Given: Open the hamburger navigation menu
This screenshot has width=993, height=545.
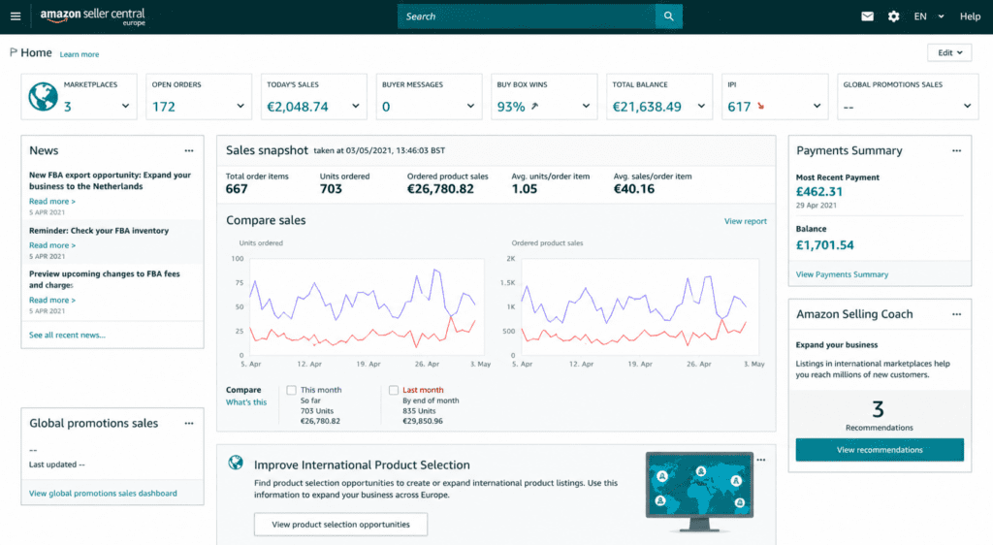Looking at the screenshot, I should point(16,16).
